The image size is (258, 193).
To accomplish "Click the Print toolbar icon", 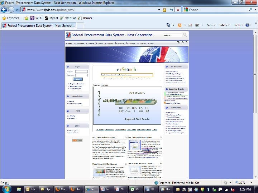I will 197,25.
